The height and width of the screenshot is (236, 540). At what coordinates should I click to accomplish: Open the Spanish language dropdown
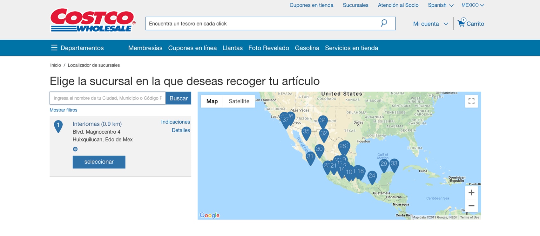click(x=440, y=5)
